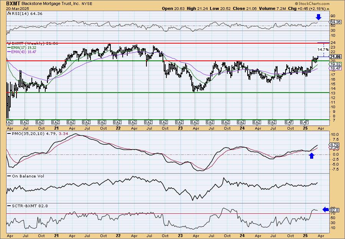
Task: Click the EMA(17) 19.32 legend entry
Action: [x=21, y=48]
